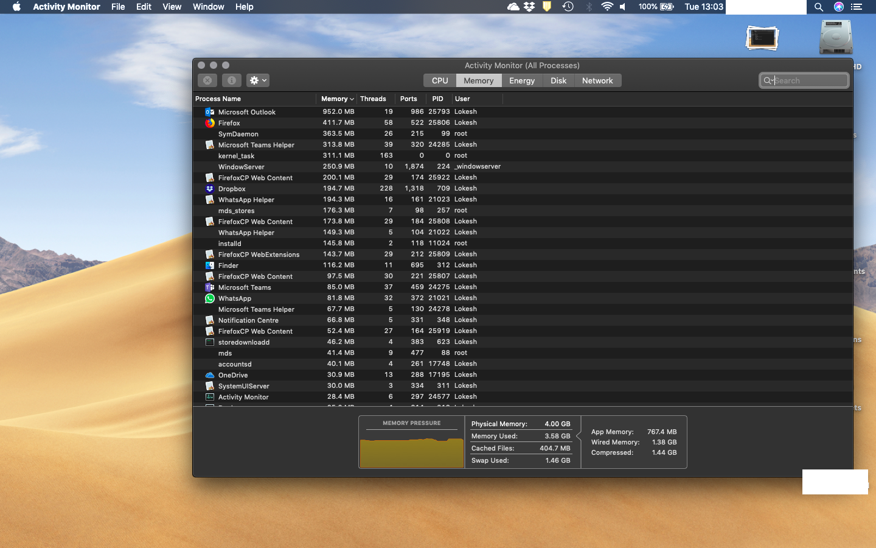Sort by Memory column header
This screenshot has height=548, width=876.
coord(336,99)
